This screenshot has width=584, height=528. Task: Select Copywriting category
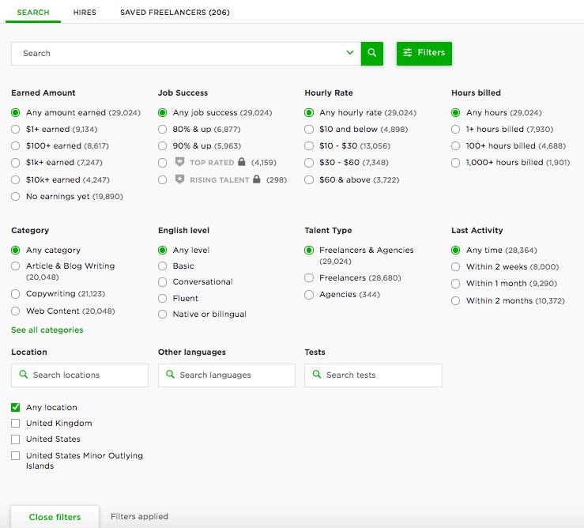click(x=15, y=294)
